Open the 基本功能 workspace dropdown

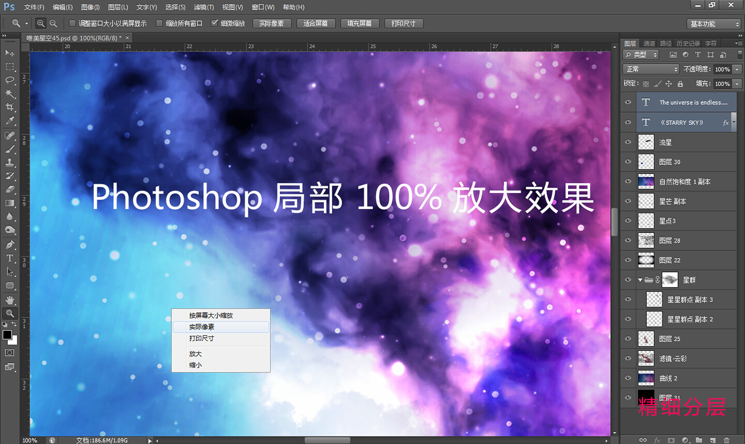pyautogui.click(x=714, y=24)
